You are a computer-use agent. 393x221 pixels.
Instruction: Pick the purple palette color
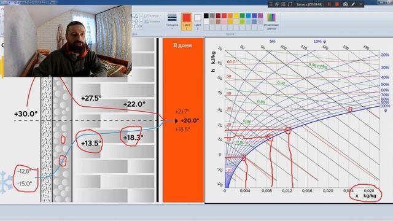click(260, 15)
